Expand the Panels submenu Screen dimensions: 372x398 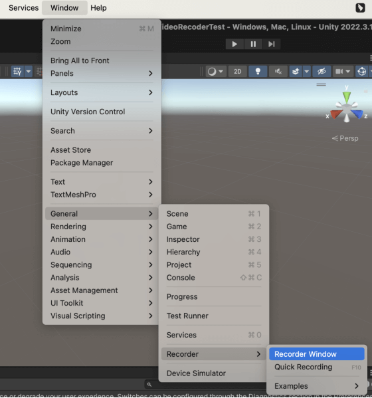(102, 73)
